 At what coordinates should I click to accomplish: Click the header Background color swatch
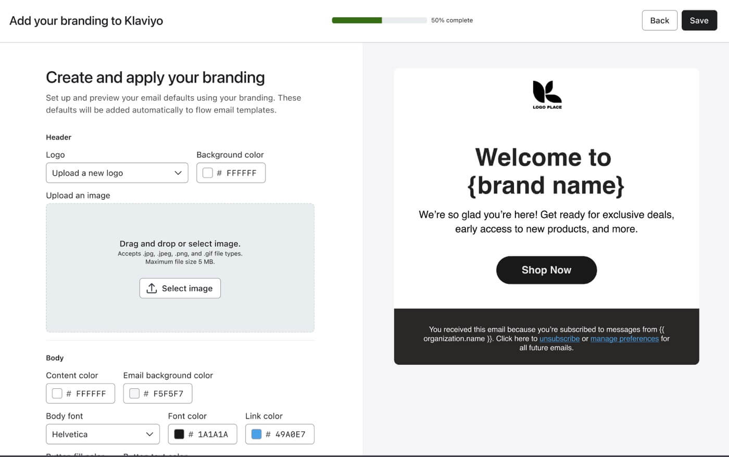point(208,173)
